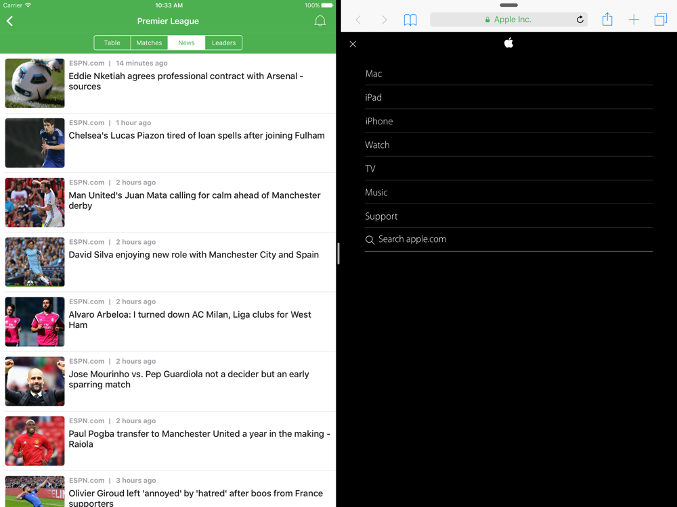Show all Safari tabs overview

tap(660, 20)
